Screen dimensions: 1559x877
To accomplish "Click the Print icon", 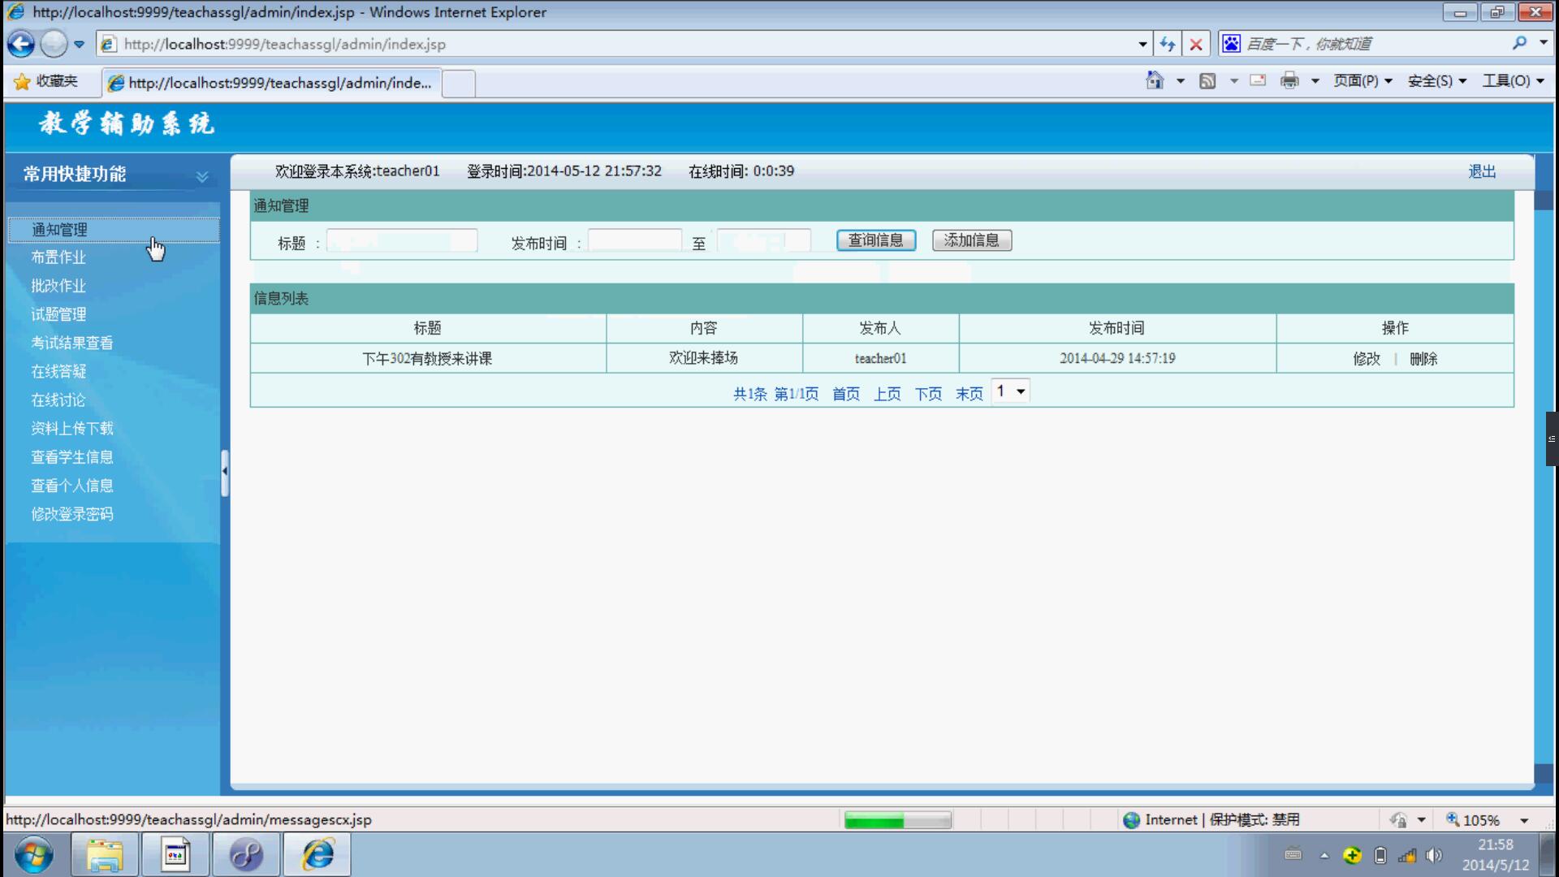I will click(1289, 80).
